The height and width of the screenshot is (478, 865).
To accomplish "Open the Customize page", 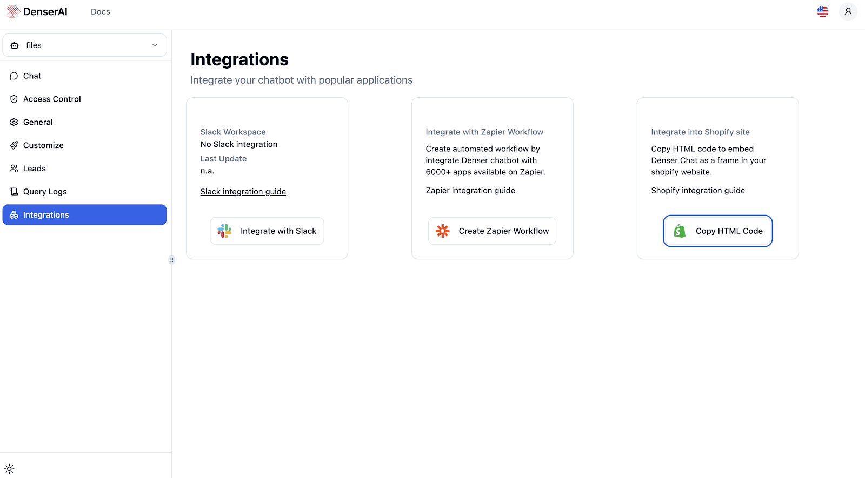I will pos(84,146).
